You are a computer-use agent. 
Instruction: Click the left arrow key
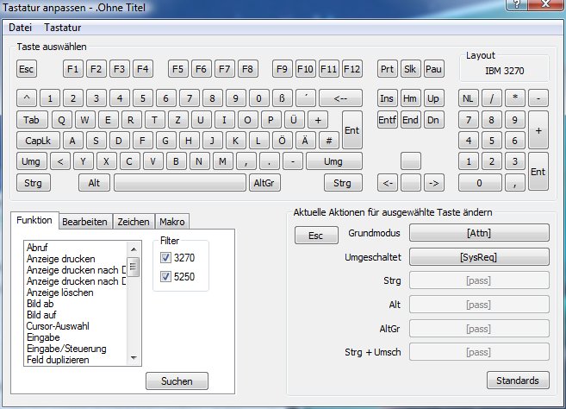tap(388, 183)
